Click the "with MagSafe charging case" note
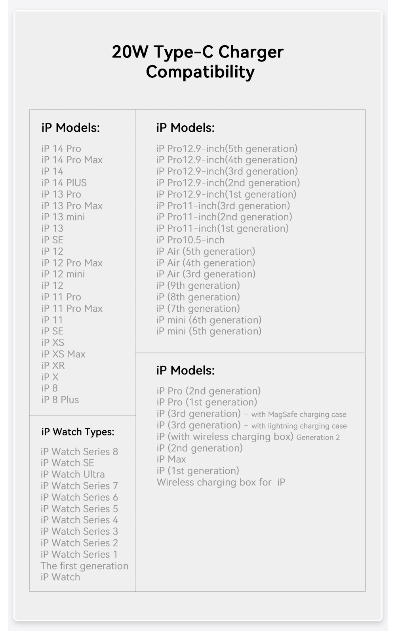The image size is (396, 631). tap(299, 414)
